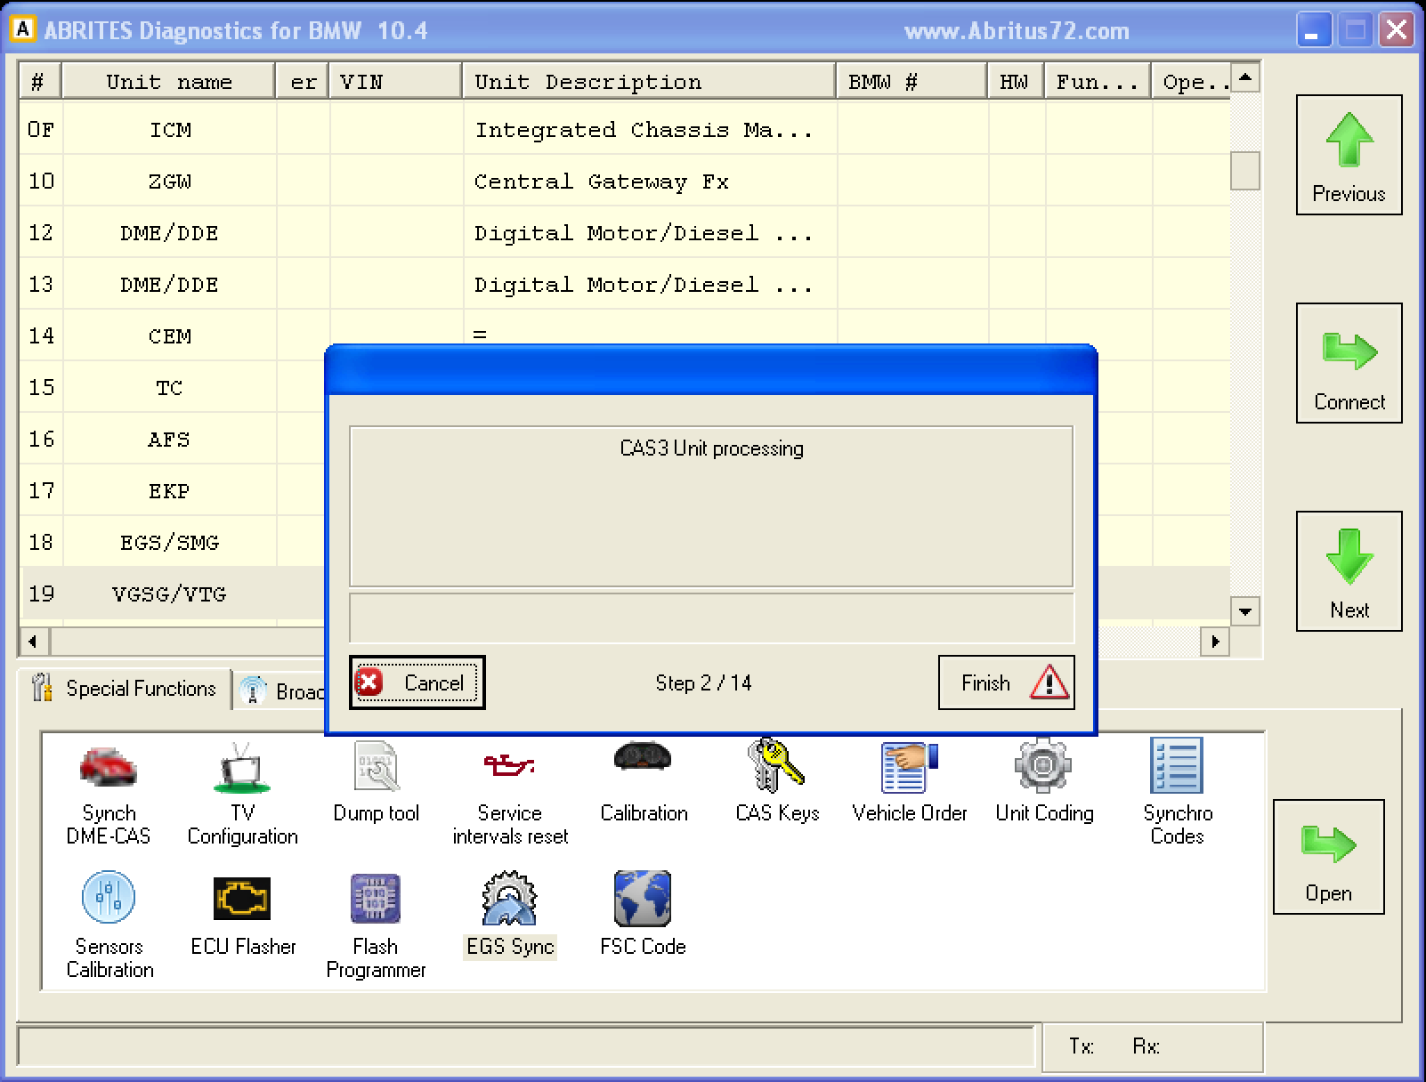Cancel the CAS3 unit processing
The width and height of the screenshot is (1426, 1082).
pos(417,682)
